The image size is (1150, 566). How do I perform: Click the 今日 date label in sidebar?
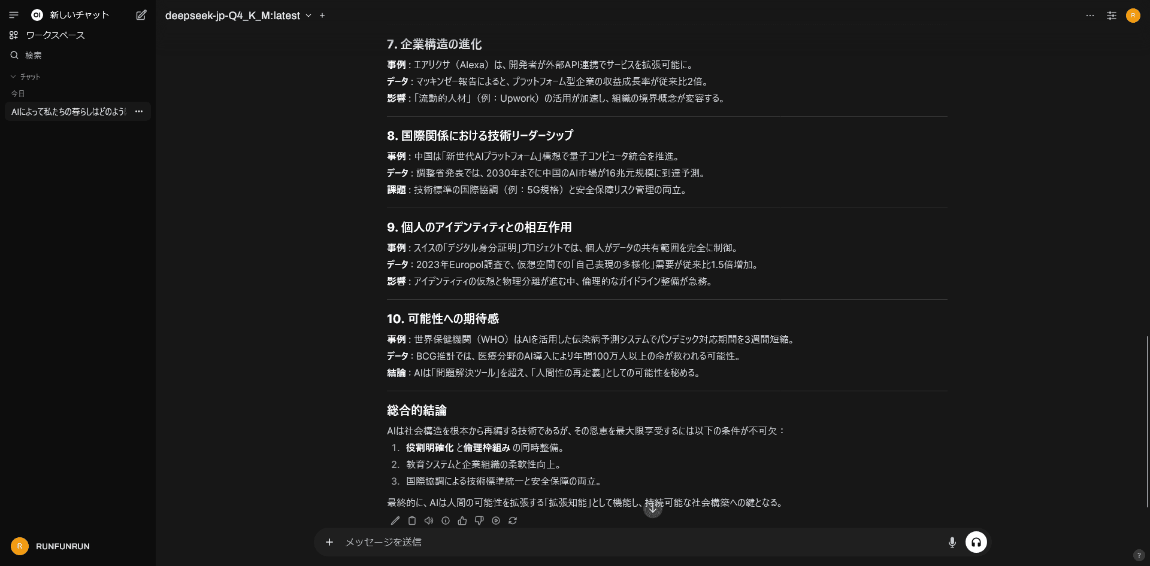(x=18, y=93)
